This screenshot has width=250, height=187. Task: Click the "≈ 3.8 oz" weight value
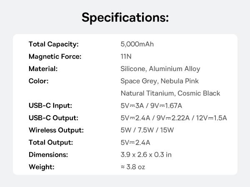[132, 167]
